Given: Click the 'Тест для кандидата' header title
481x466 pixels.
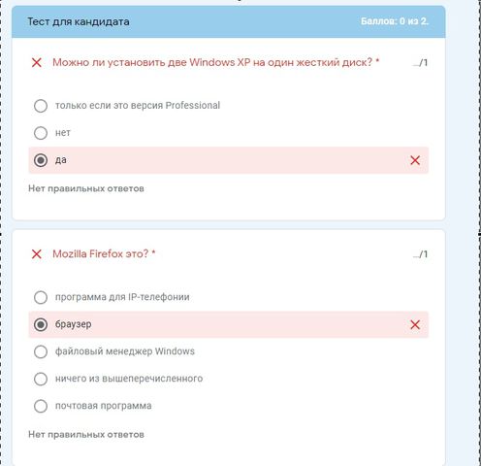Looking at the screenshot, I should [x=79, y=21].
